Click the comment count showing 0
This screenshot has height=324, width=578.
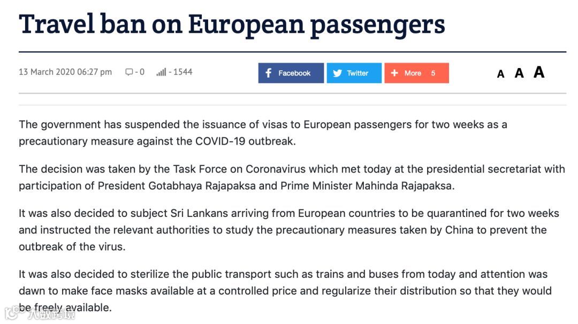142,72
